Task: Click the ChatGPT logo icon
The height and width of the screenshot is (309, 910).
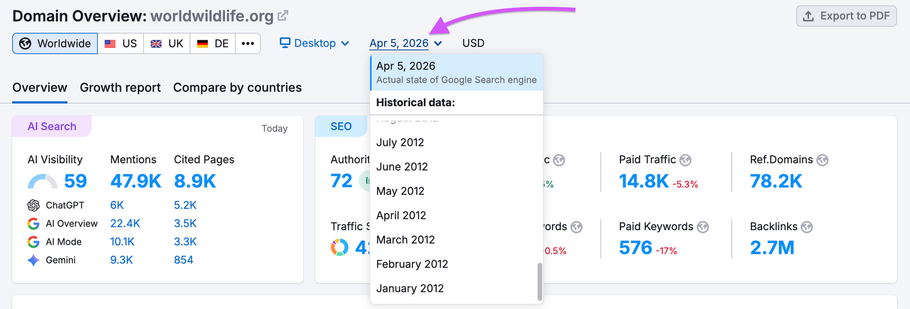Action: (34, 205)
